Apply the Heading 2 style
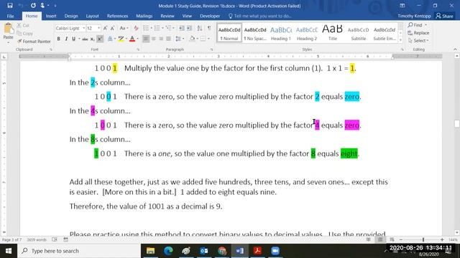This screenshot has height=258, width=460. (x=307, y=33)
